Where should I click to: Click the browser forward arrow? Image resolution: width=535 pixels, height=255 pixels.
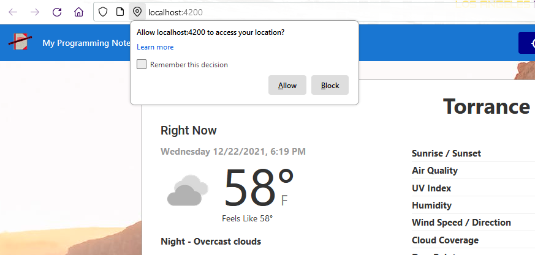35,12
